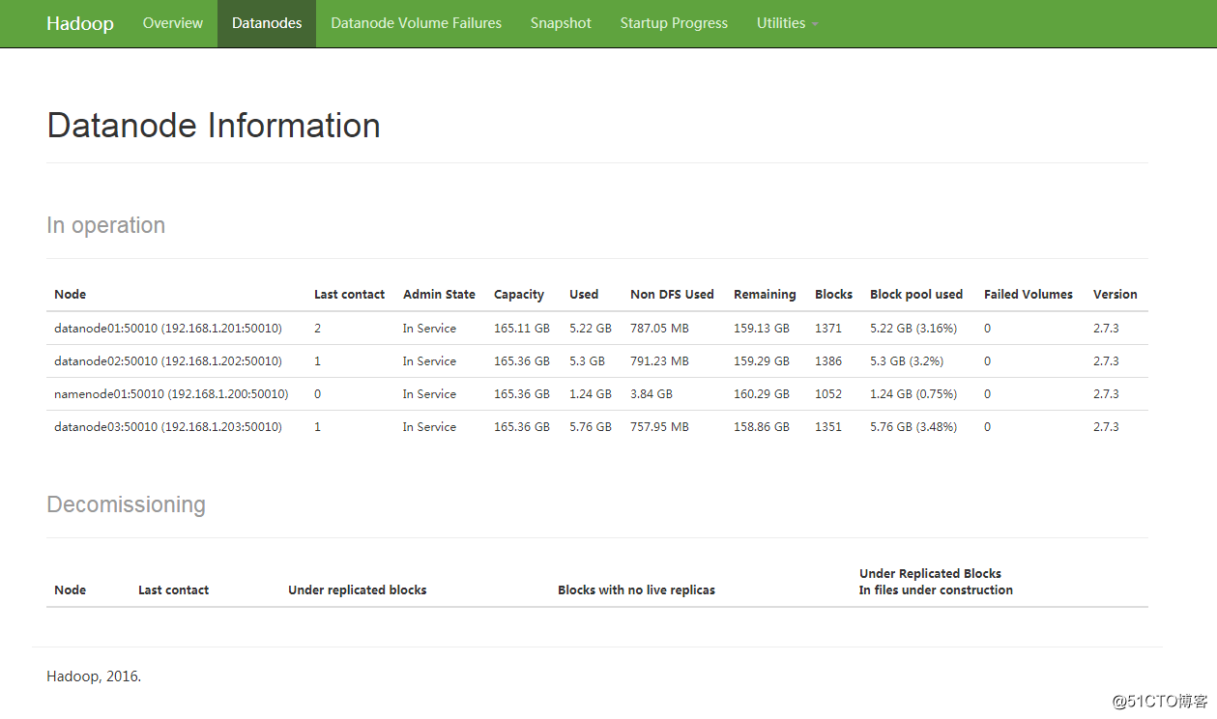Click non DFS used 787.05 MB

[x=659, y=329]
